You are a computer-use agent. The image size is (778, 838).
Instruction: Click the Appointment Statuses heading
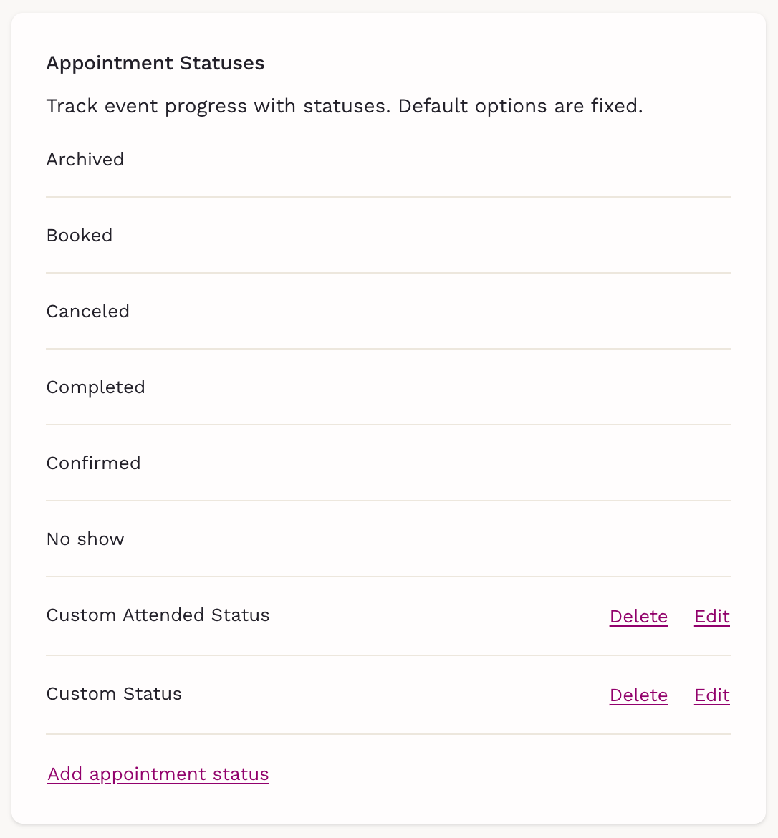[155, 63]
